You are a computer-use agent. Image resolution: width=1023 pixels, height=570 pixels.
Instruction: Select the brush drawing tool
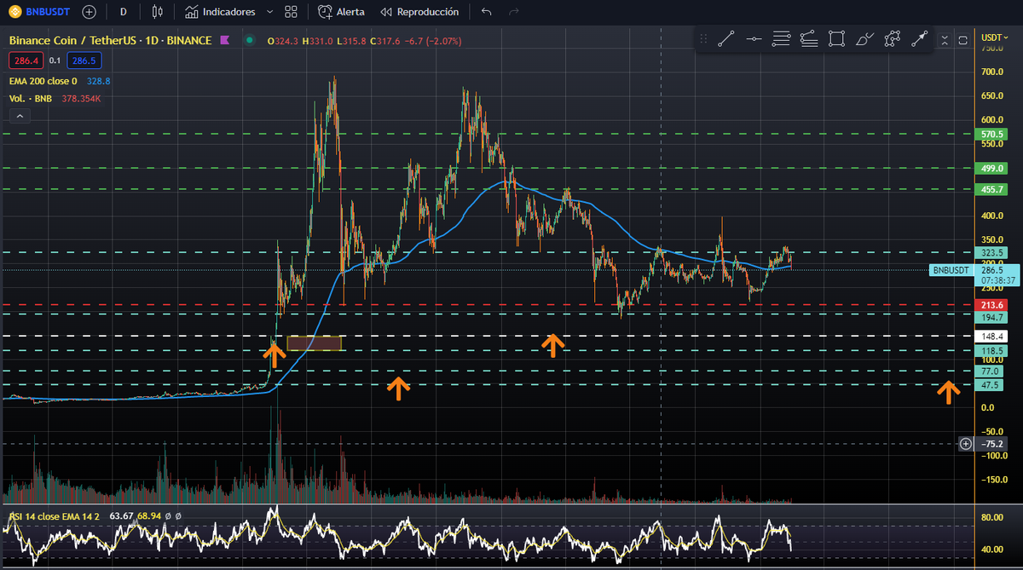(864, 39)
